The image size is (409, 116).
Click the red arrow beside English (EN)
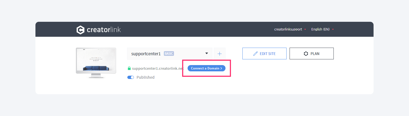tap(333, 29)
